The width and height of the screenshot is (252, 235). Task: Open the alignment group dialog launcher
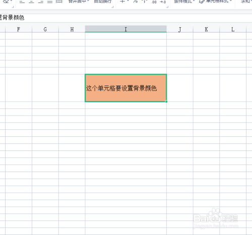(112, 7)
